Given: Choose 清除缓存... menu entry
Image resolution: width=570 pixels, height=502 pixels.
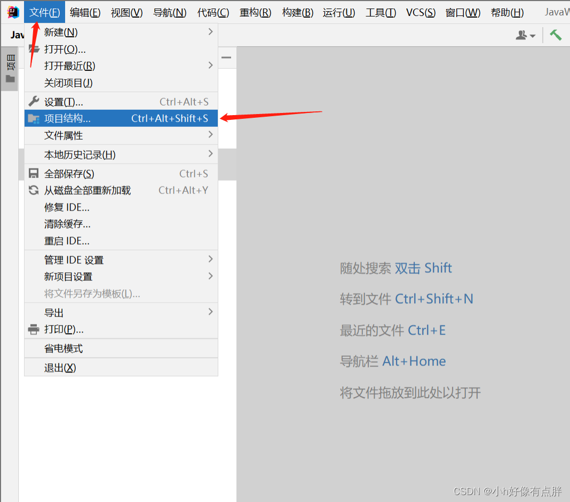Looking at the screenshot, I should (121, 224).
